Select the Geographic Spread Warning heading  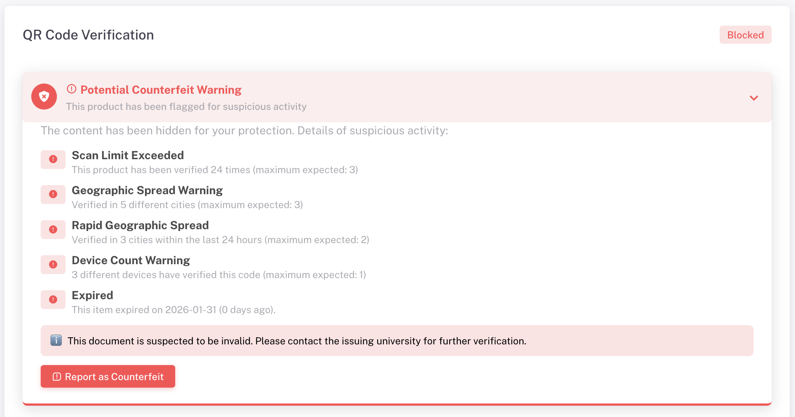click(x=147, y=190)
